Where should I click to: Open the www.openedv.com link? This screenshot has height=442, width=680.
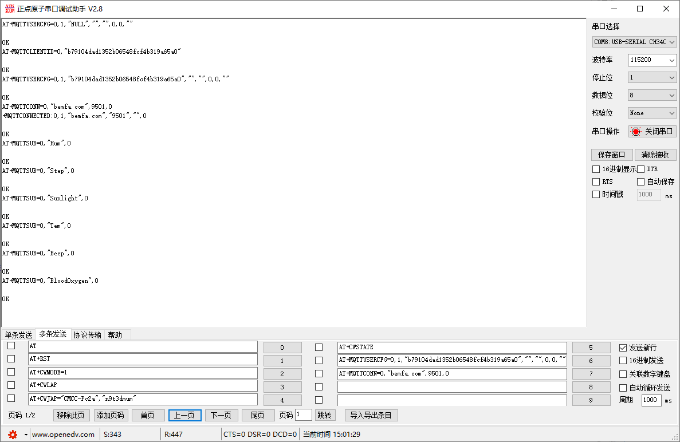click(x=64, y=434)
